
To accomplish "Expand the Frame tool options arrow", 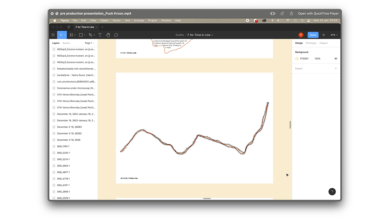I will (x=75, y=35).
